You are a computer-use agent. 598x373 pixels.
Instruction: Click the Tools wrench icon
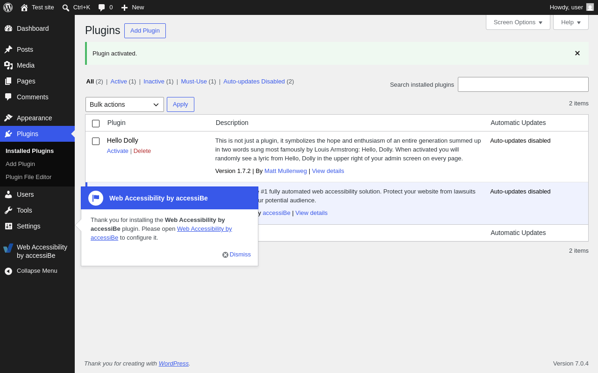(8, 210)
